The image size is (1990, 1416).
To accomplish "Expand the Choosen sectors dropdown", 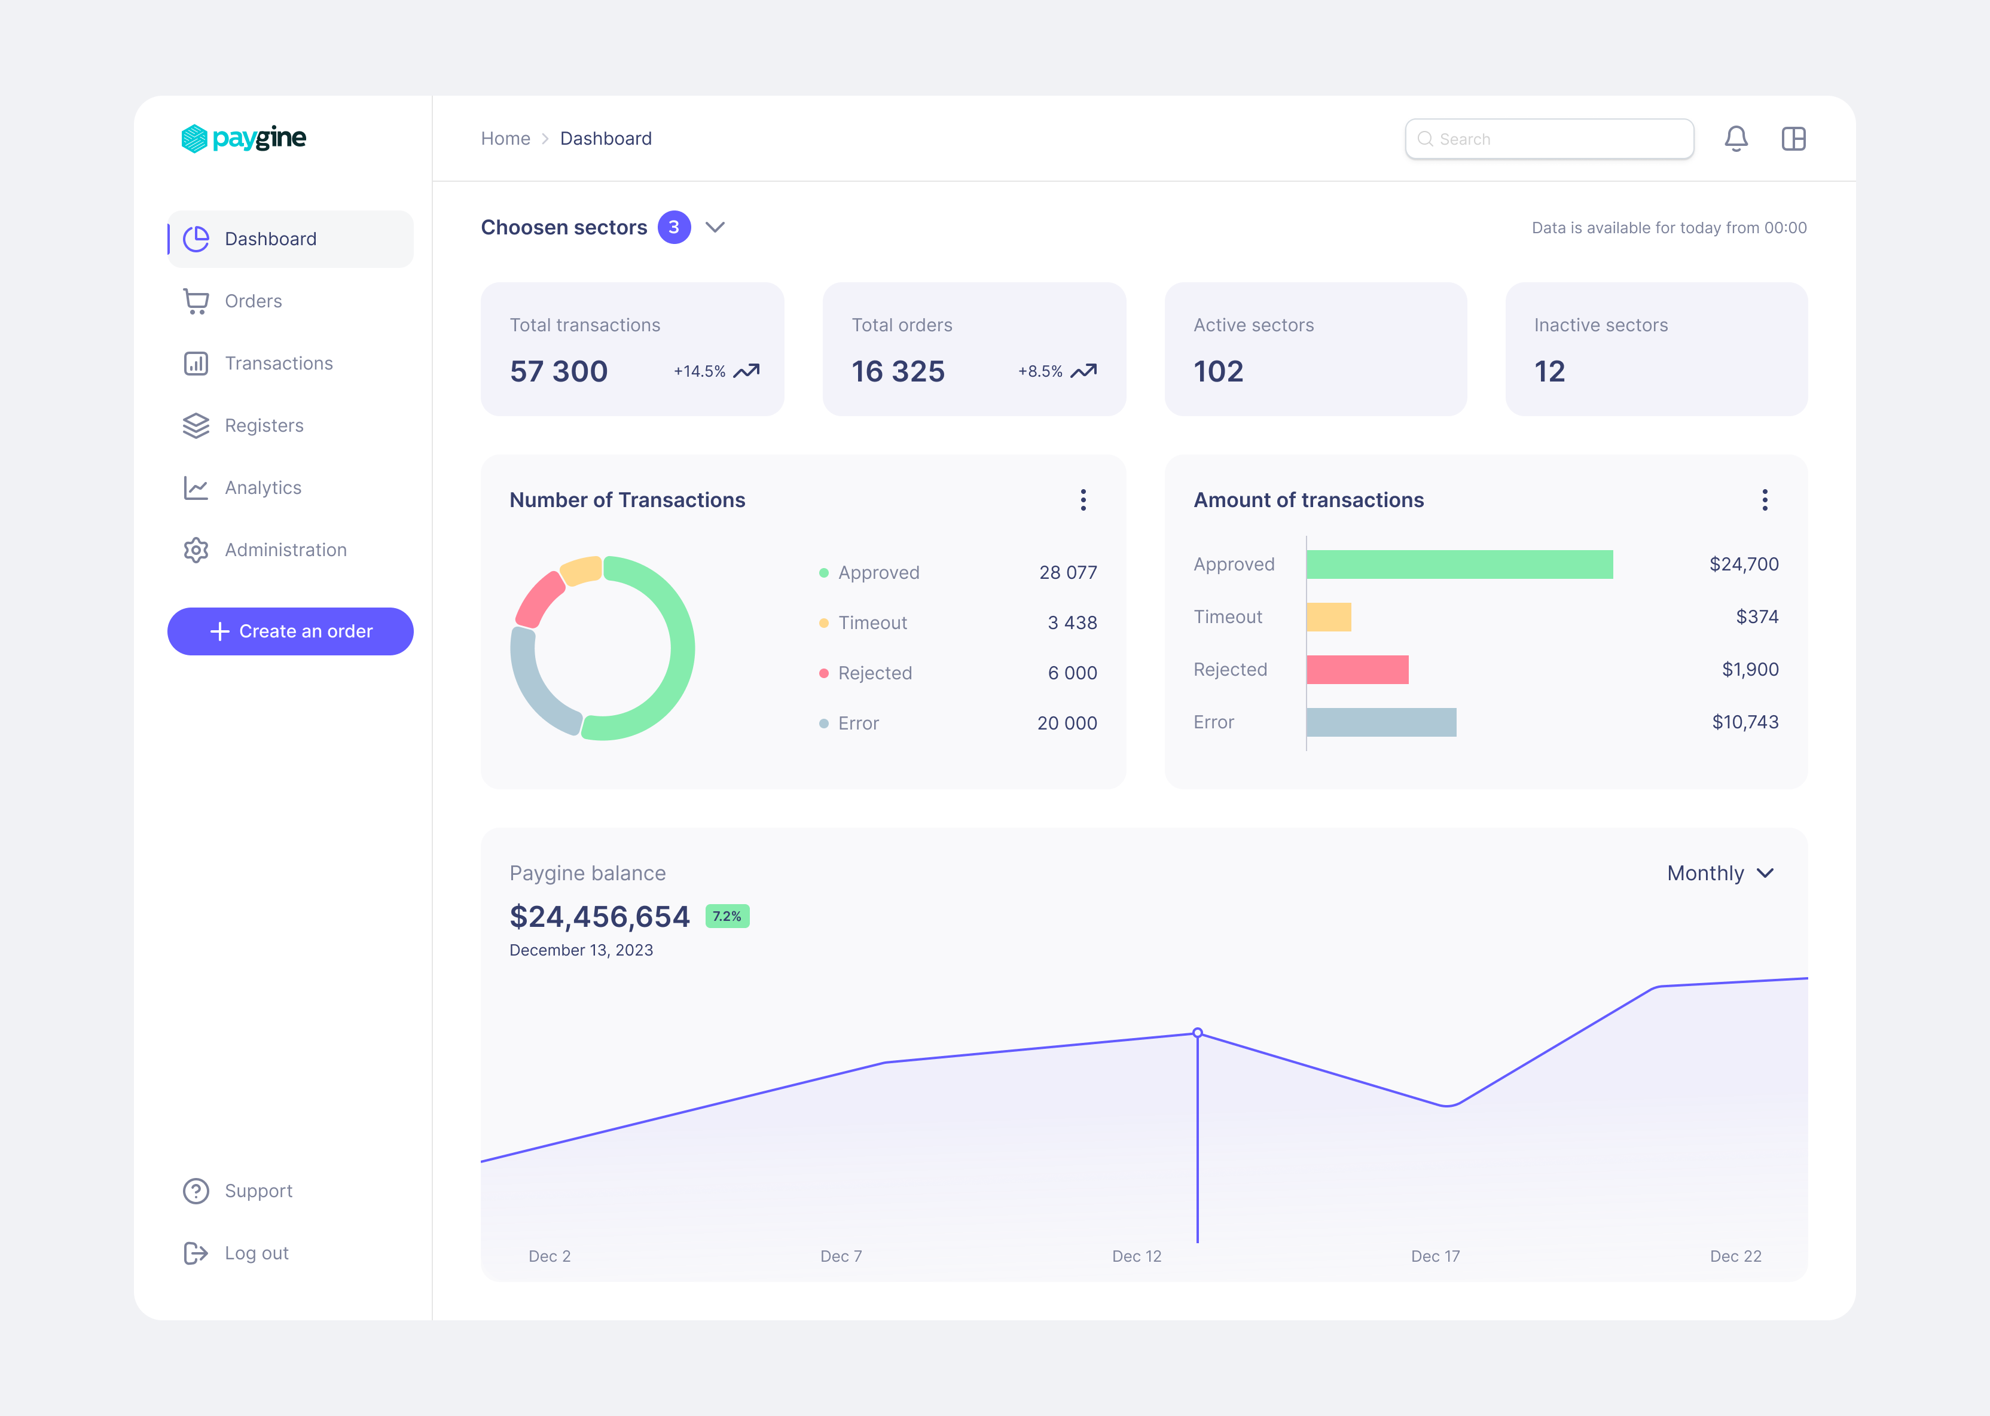I will [x=716, y=228].
